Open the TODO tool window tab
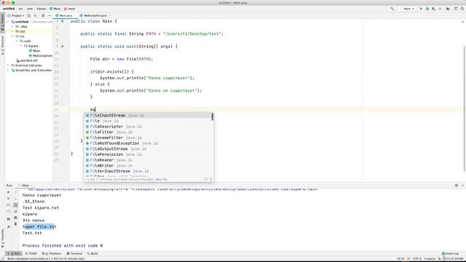Image resolution: width=466 pixels, height=262 pixels. point(31,253)
